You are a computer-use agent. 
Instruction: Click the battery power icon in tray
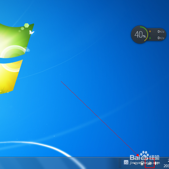(x=142, y=163)
